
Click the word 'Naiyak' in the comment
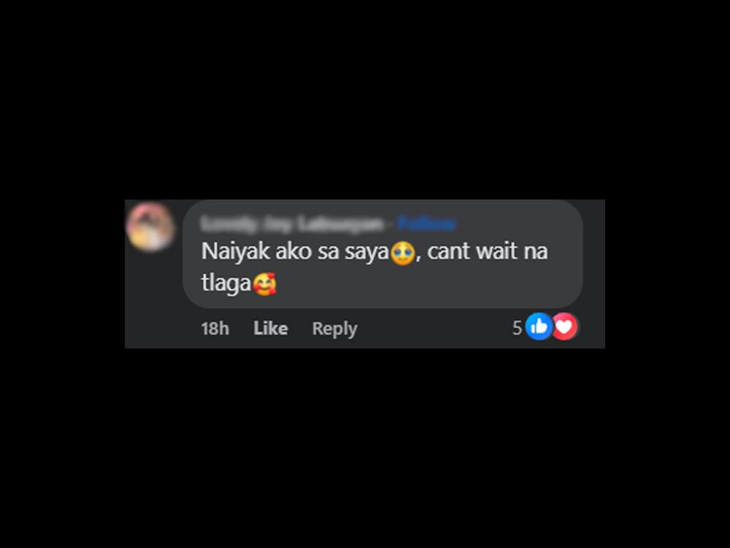pos(236,252)
